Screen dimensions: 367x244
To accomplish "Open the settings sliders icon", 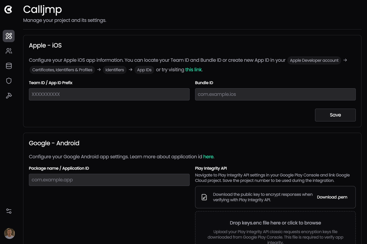I will [x=9, y=211].
